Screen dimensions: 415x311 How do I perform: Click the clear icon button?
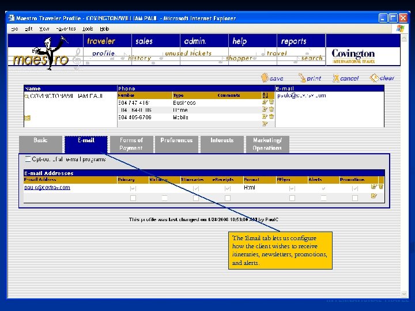coord(382,78)
